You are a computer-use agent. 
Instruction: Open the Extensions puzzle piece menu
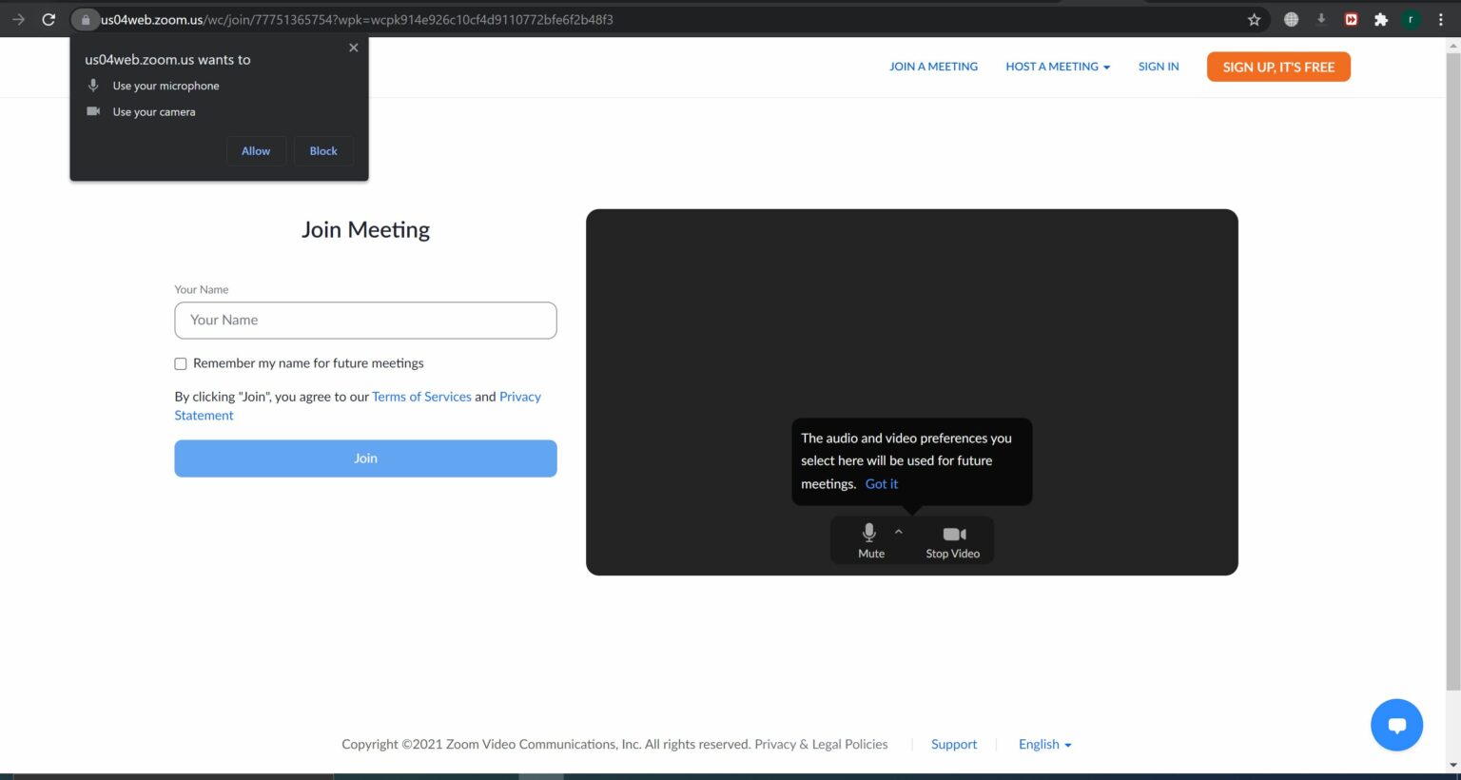coord(1381,19)
